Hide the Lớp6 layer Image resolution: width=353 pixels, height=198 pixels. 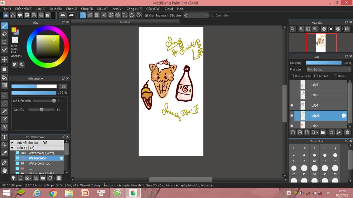click(x=292, y=115)
